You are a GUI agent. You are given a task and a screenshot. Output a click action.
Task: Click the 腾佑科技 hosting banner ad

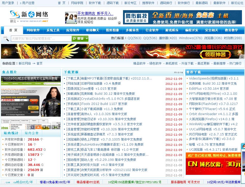182,17
